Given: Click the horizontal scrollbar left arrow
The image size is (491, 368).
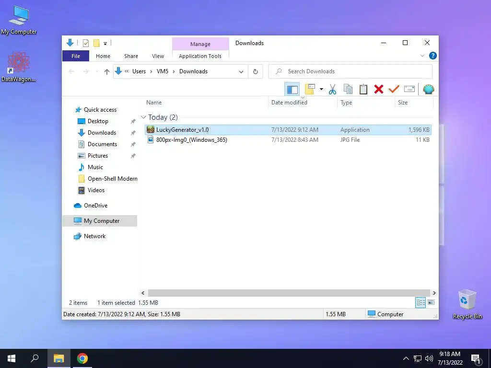Looking at the screenshot, I should pos(143,293).
